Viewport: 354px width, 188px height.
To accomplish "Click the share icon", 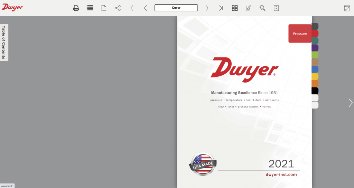I will [x=118, y=8].
